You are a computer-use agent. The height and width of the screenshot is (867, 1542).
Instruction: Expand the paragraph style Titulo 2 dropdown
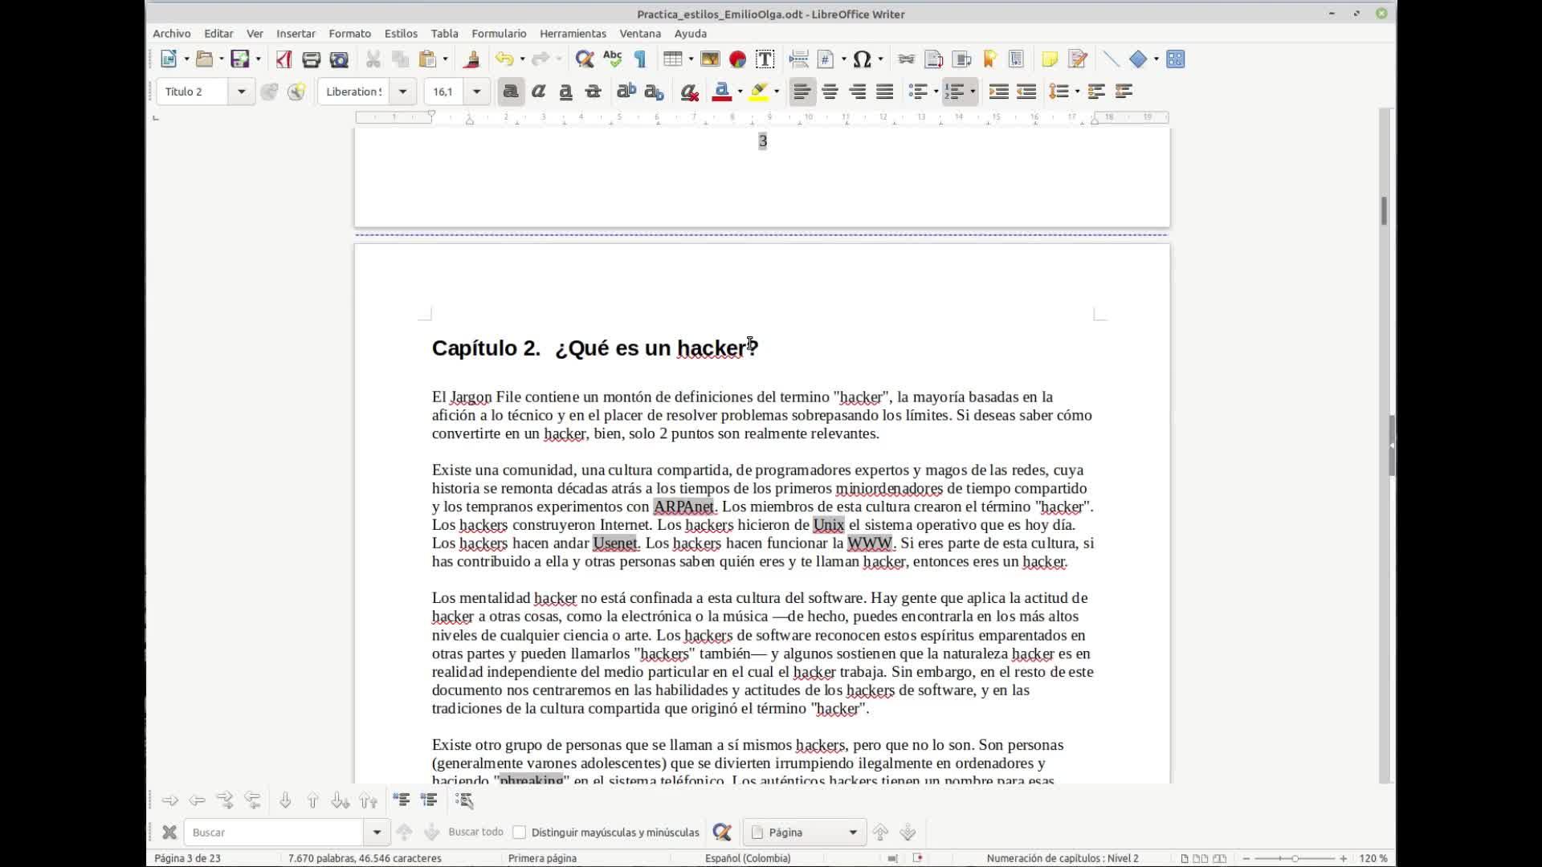click(x=241, y=92)
